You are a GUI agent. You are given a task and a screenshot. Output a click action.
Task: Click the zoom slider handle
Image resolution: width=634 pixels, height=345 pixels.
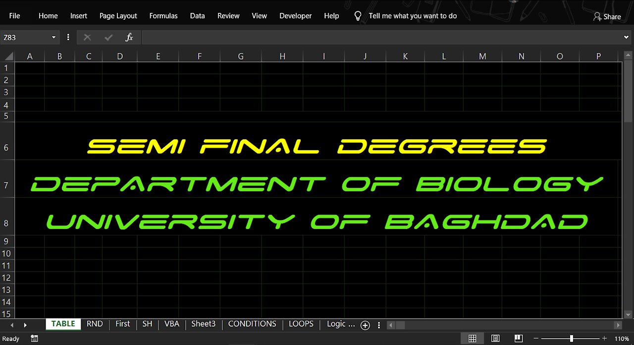[572, 339]
